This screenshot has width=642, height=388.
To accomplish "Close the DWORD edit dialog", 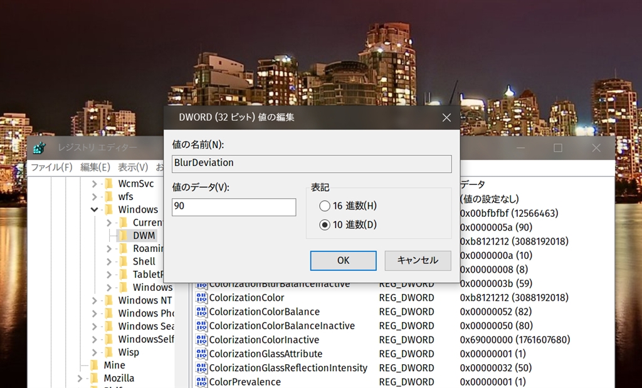I will point(446,118).
